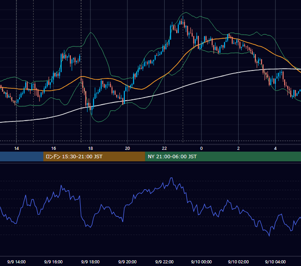The image size is (301, 266).
Task: Select the NY 21:00-06:00 JST session bar
Action: 223,156
